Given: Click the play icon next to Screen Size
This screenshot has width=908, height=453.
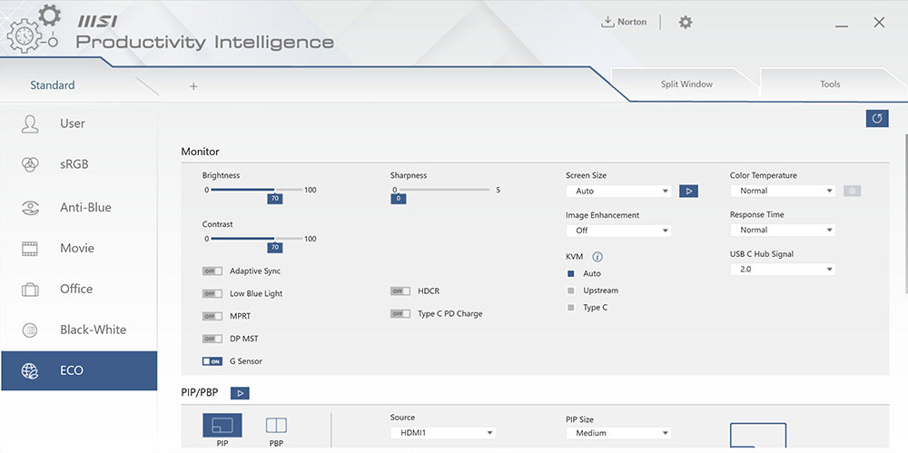Looking at the screenshot, I should click(689, 191).
